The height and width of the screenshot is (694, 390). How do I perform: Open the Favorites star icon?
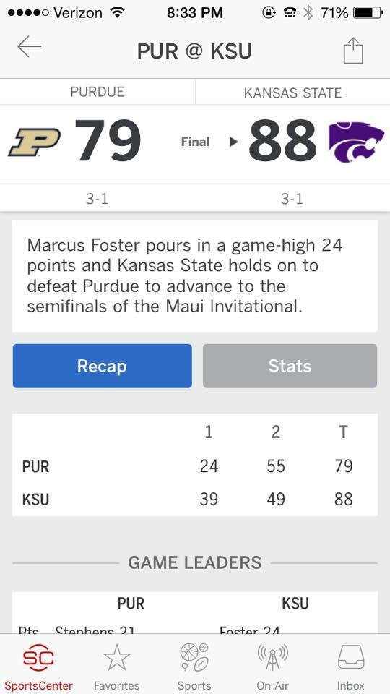pos(117,658)
